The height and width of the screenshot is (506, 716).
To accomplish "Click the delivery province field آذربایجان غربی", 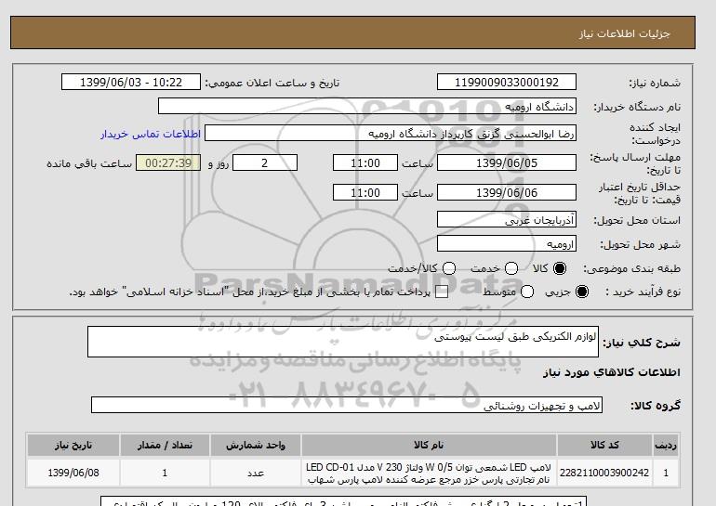I will (507, 220).
